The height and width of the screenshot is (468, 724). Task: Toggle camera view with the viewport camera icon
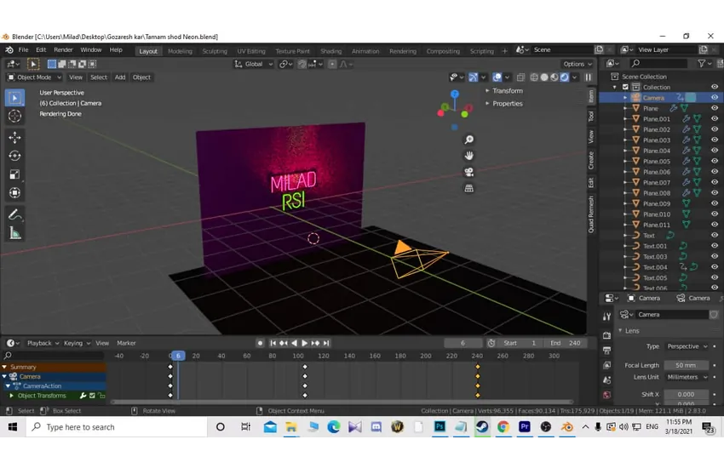pyautogui.click(x=468, y=172)
